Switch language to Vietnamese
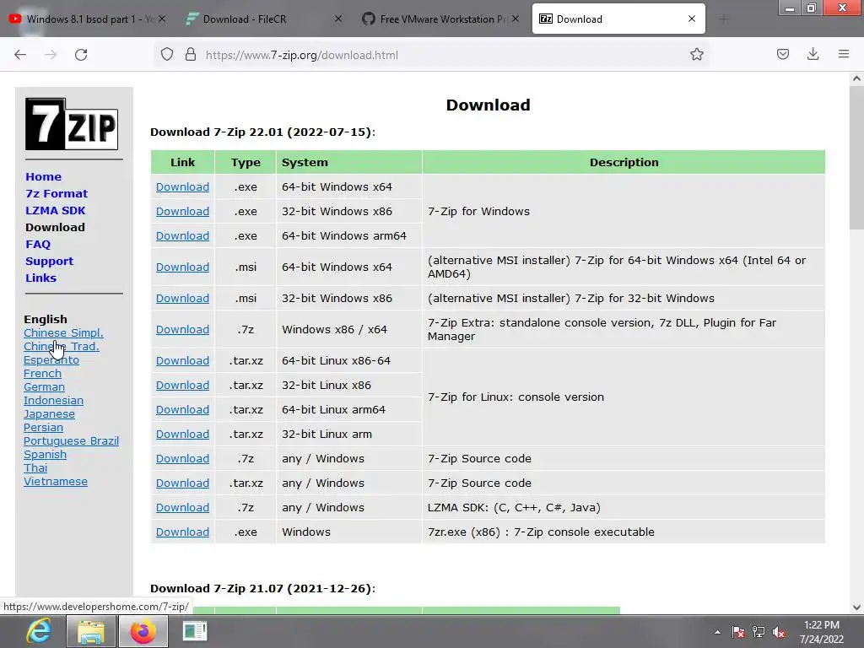The image size is (864, 648). click(55, 482)
